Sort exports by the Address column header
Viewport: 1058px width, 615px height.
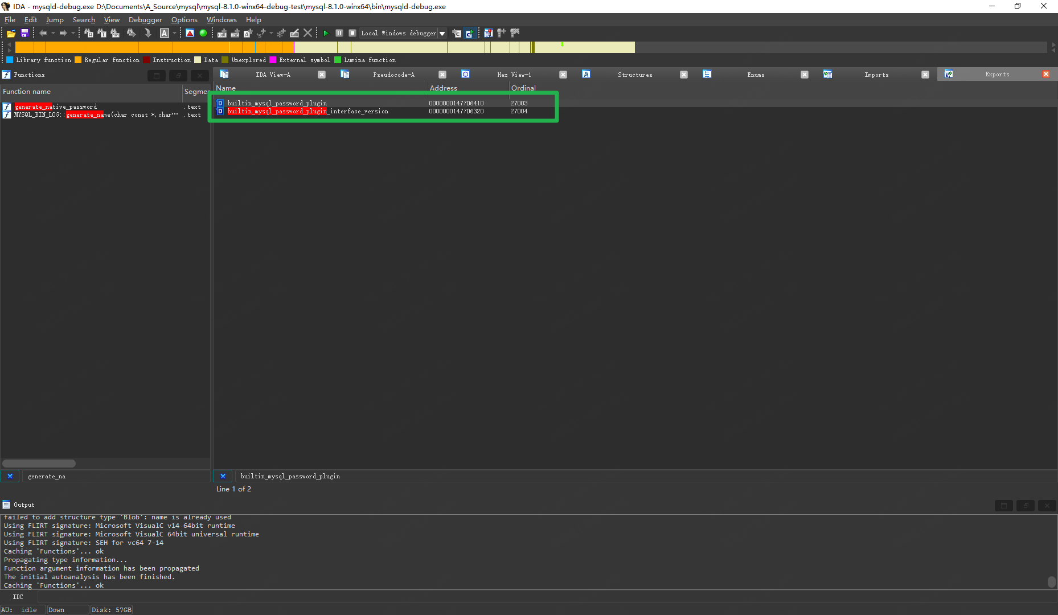(468, 88)
